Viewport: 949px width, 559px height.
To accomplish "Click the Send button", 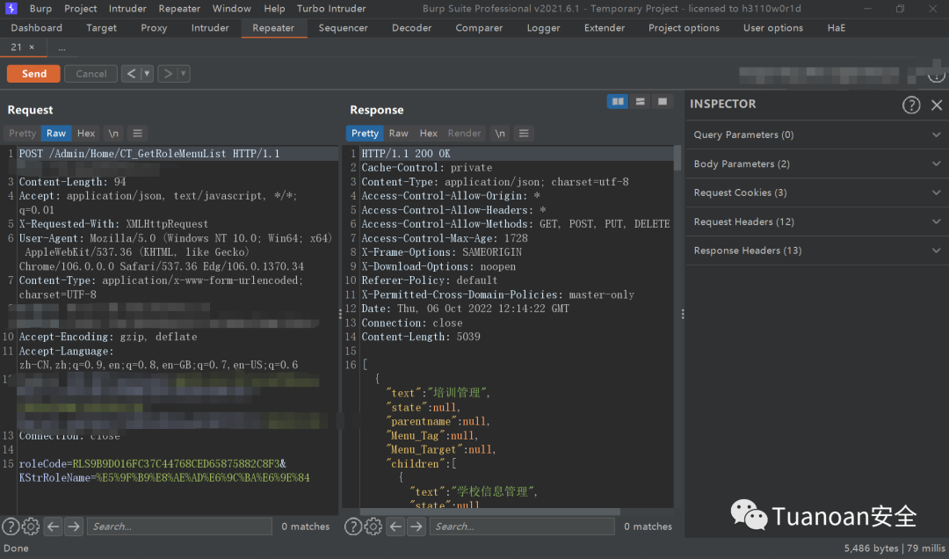I will (34, 73).
